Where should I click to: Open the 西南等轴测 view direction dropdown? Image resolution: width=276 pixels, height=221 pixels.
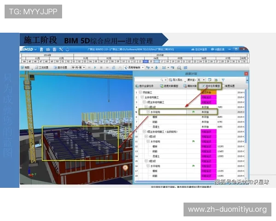(x=134, y=68)
